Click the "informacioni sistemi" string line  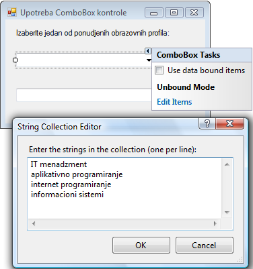pyautogui.click(x=67, y=195)
